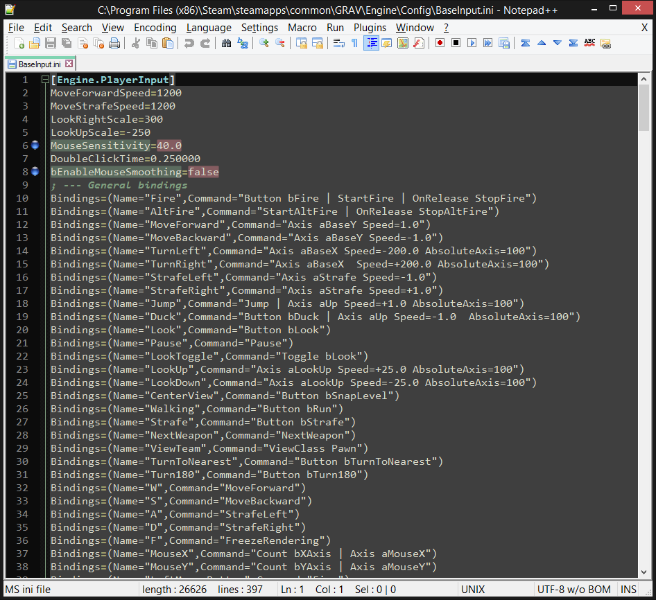Open the Edit menu
The image size is (656, 600).
point(43,28)
